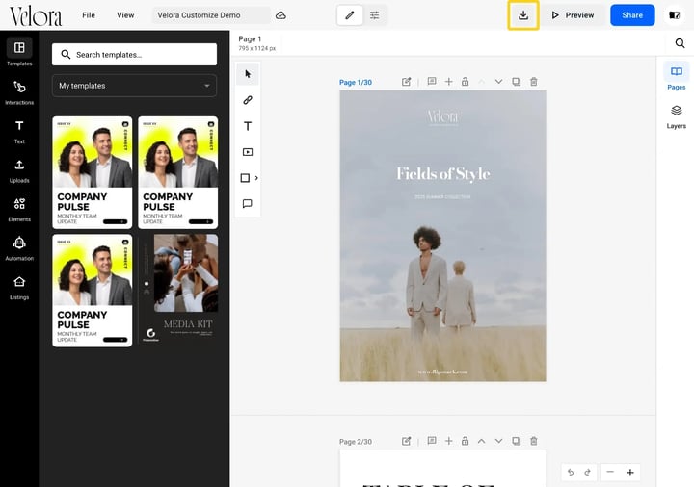694x487 pixels.
Task: Move Page 2/30 down
Action: point(498,441)
